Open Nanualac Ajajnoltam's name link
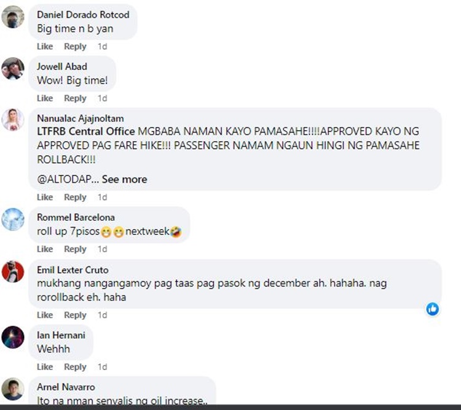 coord(81,118)
